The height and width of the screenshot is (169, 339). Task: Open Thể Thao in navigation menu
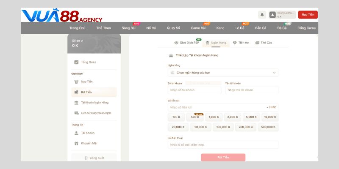point(103,28)
